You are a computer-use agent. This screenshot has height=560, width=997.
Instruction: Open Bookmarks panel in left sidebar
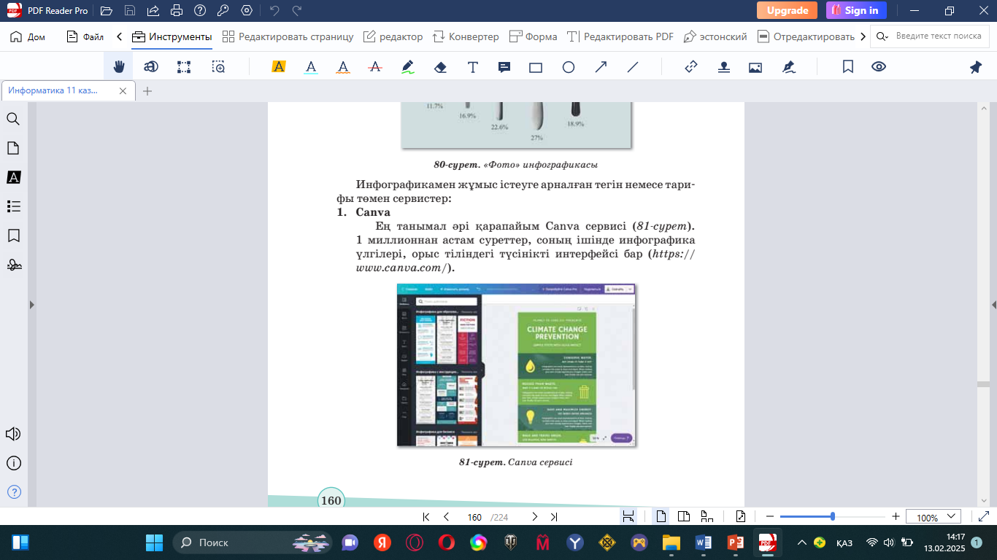[13, 236]
